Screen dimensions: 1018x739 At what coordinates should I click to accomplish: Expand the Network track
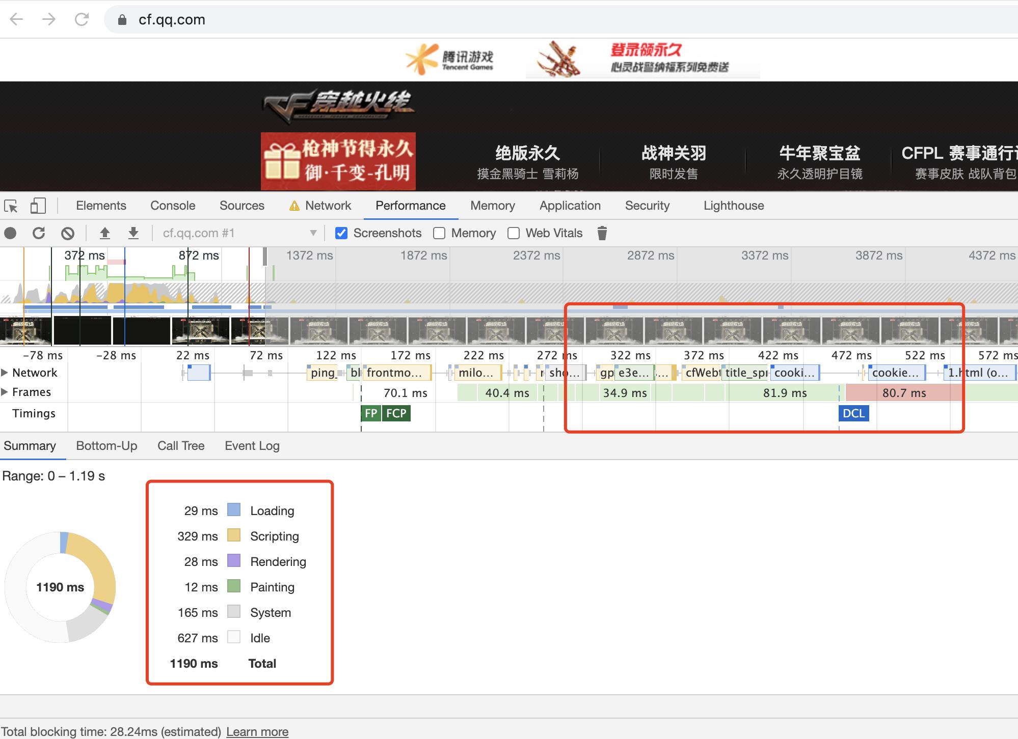pos(5,372)
